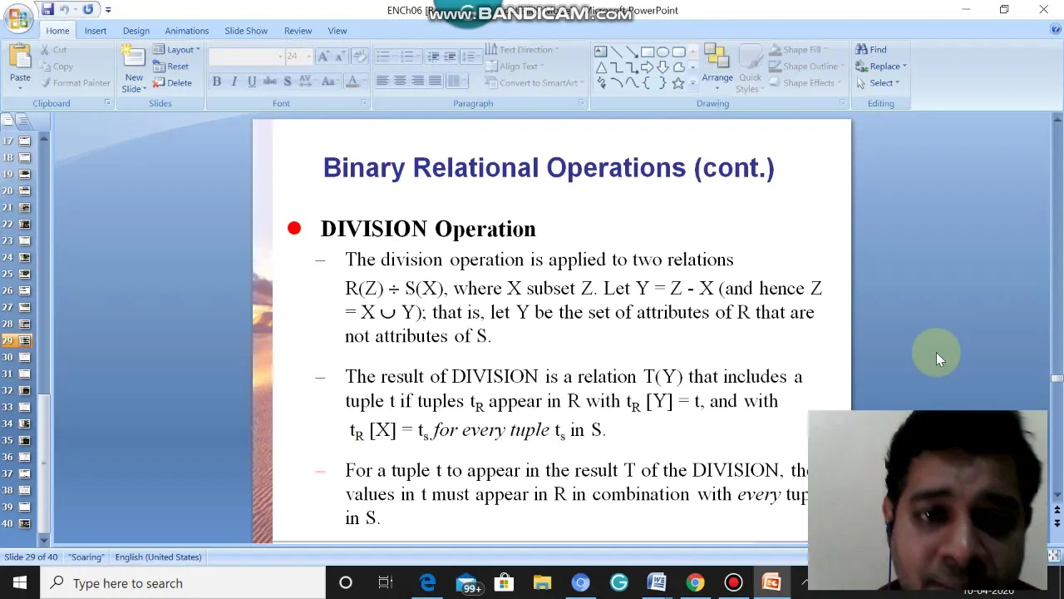
Task: Click the 'Soaring' theme status entry
Action: click(x=86, y=557)
